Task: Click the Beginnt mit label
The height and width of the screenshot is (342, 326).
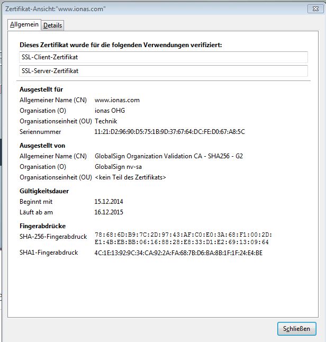Action: pyautogui.click(x=36, y=202)
